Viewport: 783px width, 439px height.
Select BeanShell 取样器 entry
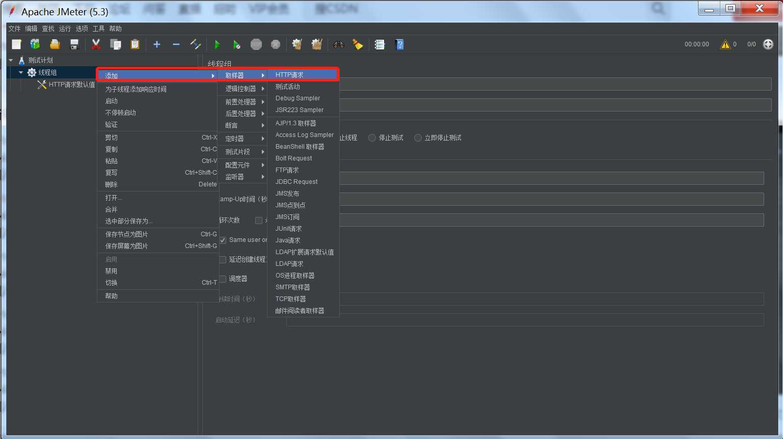[x=303, y=147]
